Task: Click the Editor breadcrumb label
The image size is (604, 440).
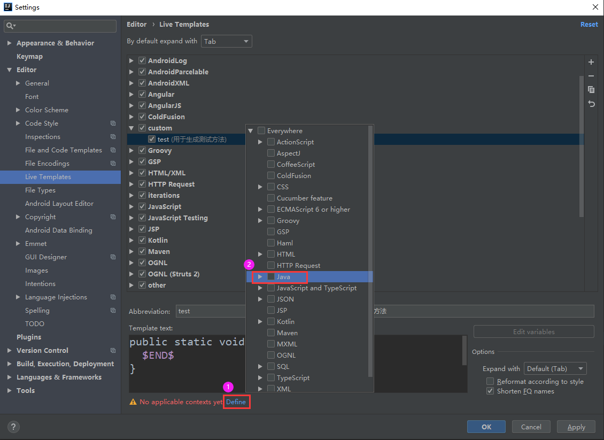Action: click(136, 24)
